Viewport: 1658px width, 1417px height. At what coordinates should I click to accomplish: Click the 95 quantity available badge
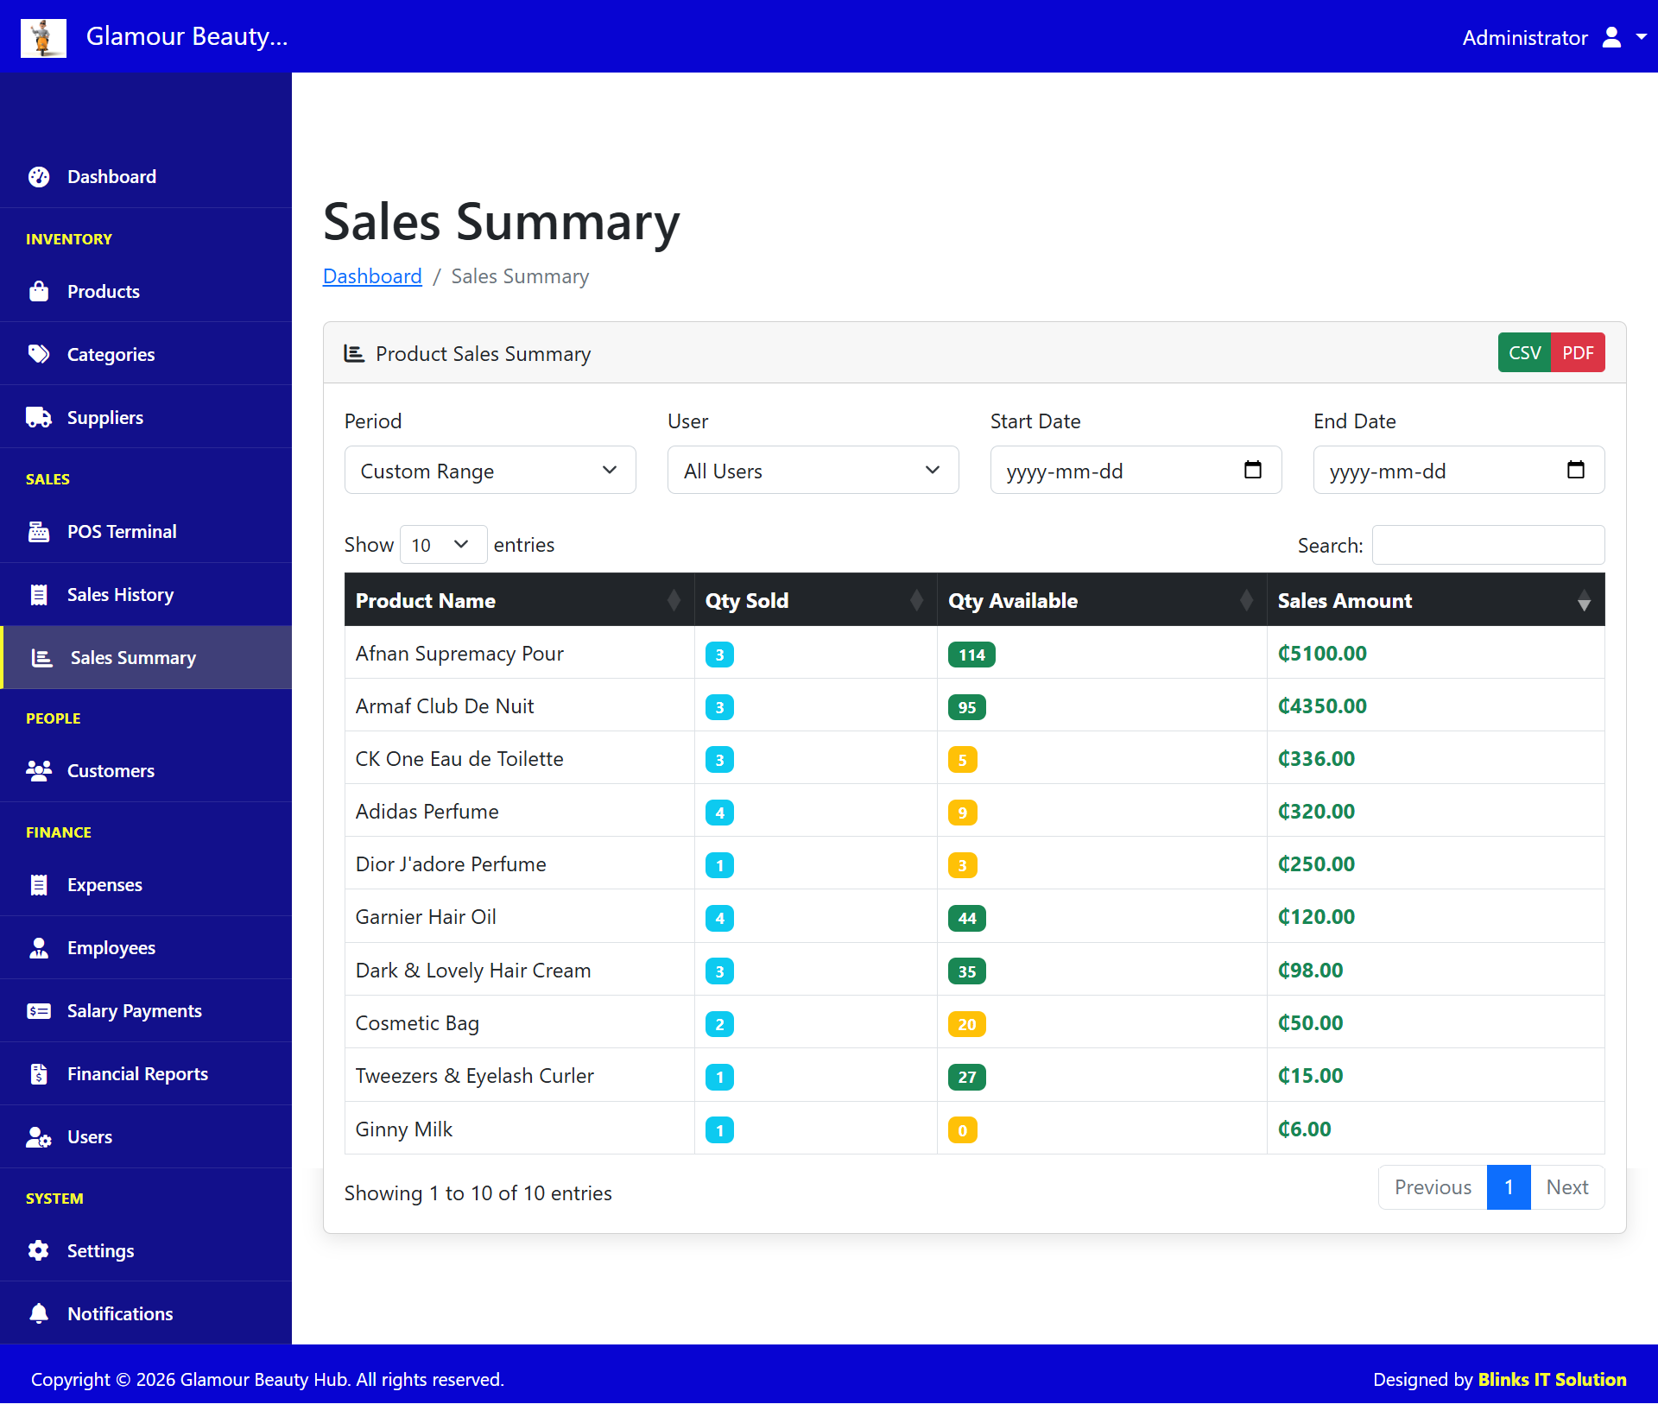pyautogui.click(x=967, y=708)
